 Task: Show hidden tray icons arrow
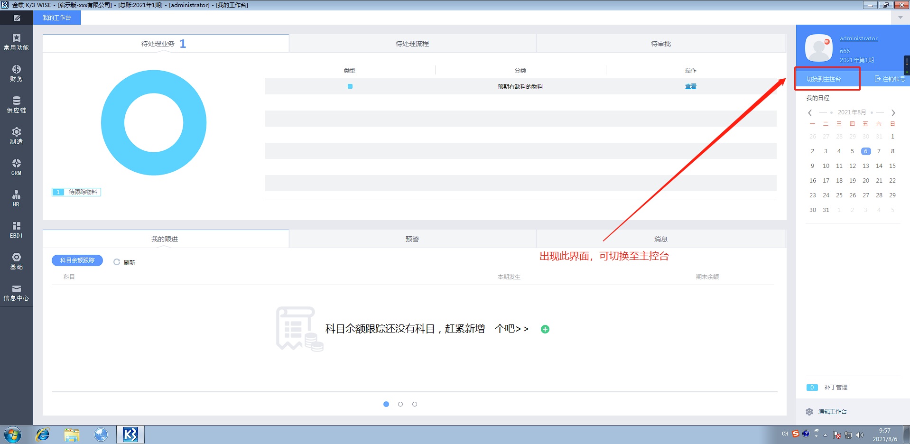click(x=825, y=435)
